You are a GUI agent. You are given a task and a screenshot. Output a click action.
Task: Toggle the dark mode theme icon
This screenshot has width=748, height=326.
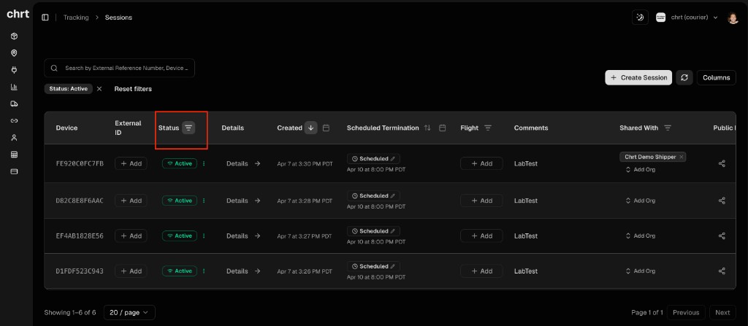tap(640, 18)
